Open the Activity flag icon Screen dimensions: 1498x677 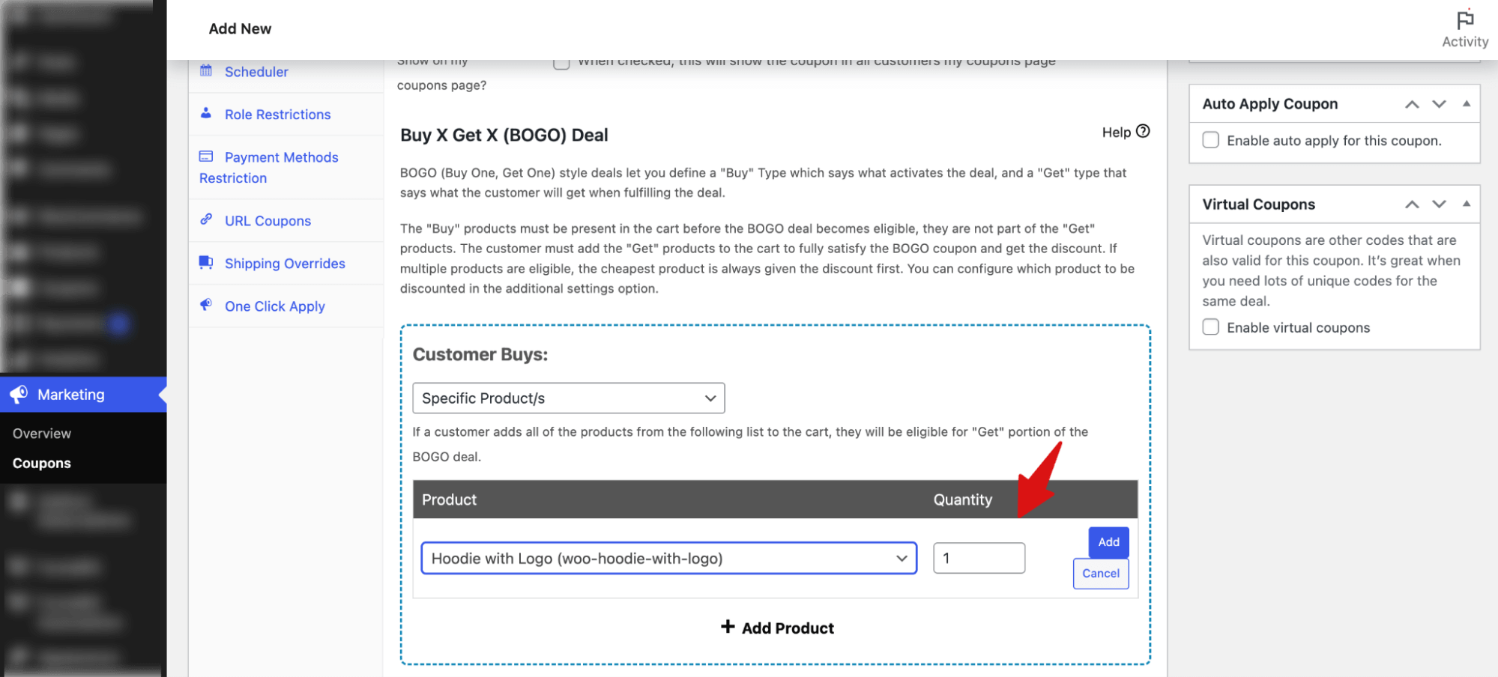pos(1465,19)
